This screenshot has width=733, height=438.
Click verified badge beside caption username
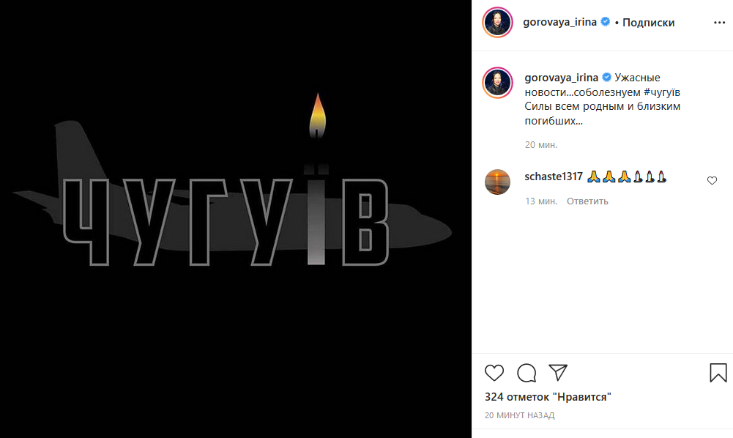click(606, 77)
